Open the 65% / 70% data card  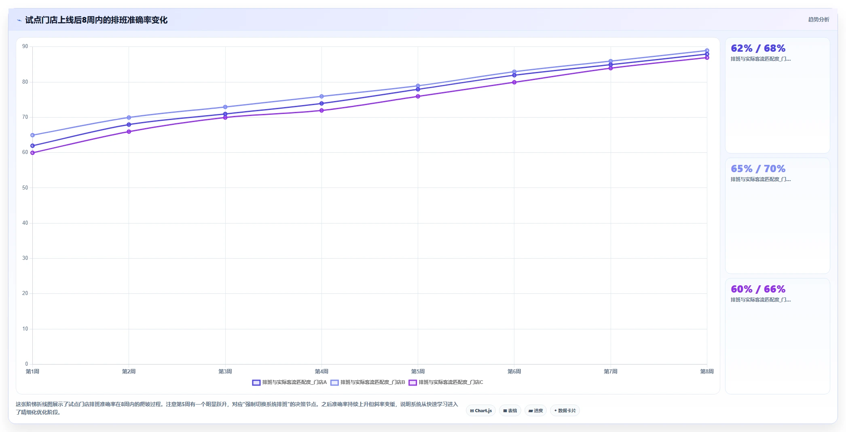click(x=777, y=216)
